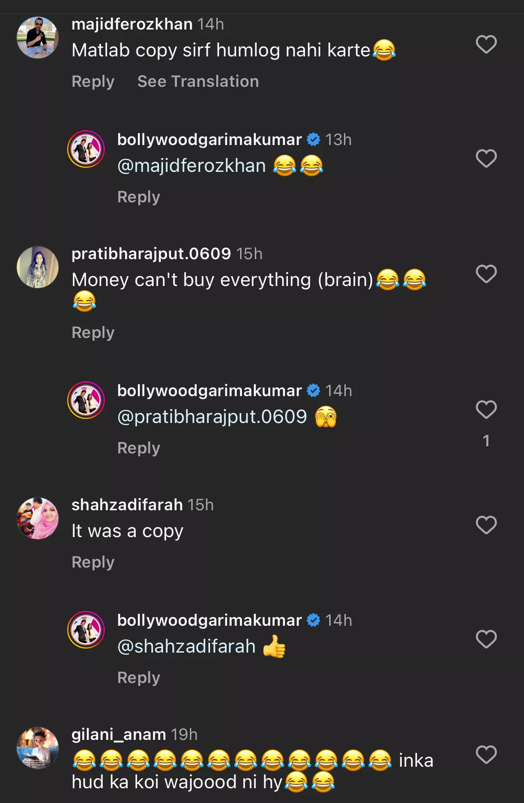The width and height of the screenshot is (524, 803).
Task: Open pratibharajput.0609's profile avatar
Action: click(38, 267)
